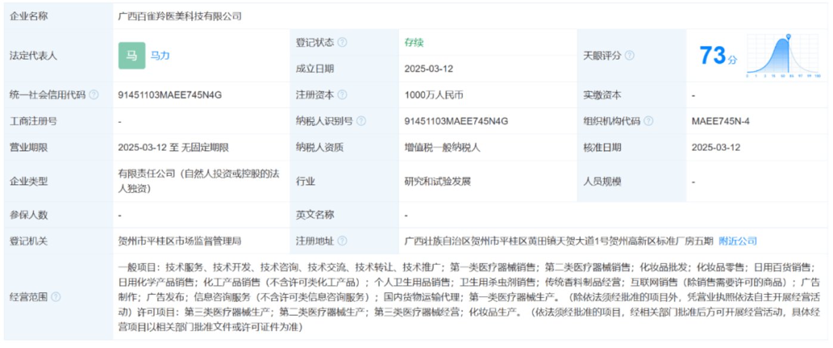Click the question mark beside 注册地址

click(x=342, y=241)
